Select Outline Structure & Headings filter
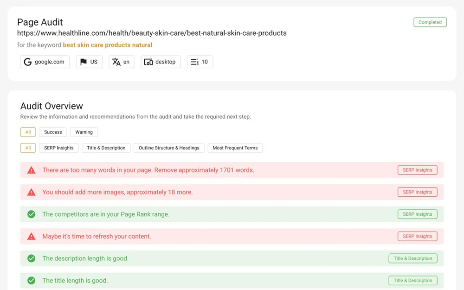The width and height of the screenshot is (464, 290). 169,148
